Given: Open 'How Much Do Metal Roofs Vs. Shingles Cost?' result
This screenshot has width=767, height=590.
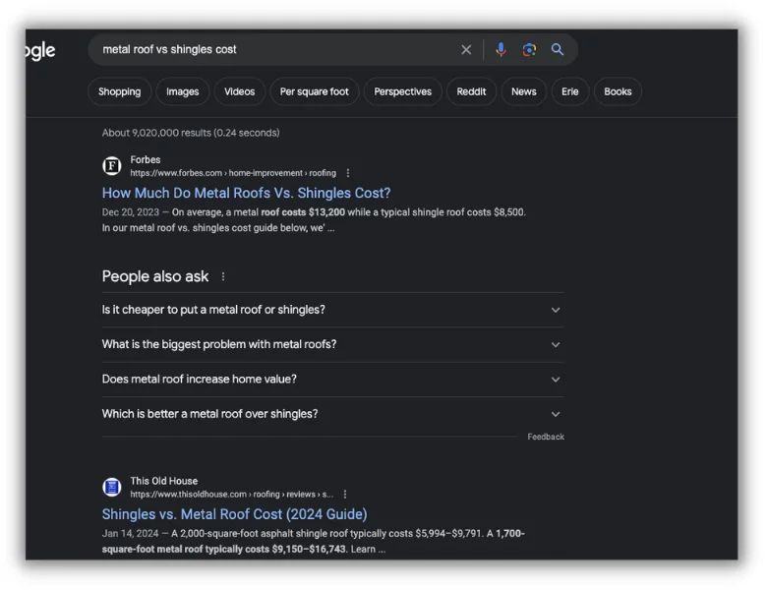Looking at the screenshot, I should tap(246, 194).
